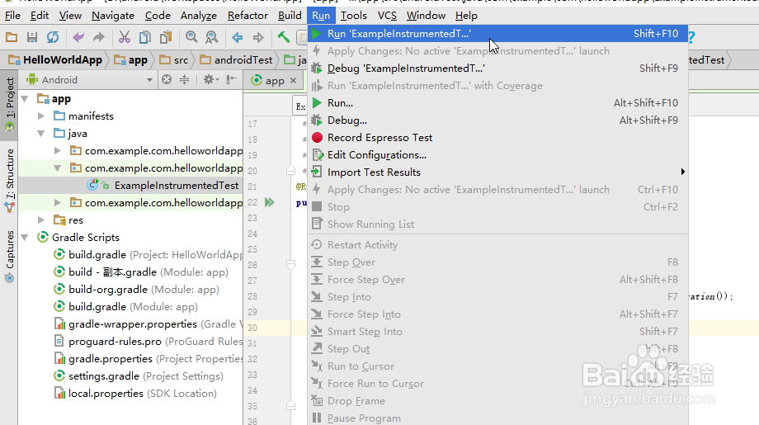Open the Tools menu

[353, 16]
